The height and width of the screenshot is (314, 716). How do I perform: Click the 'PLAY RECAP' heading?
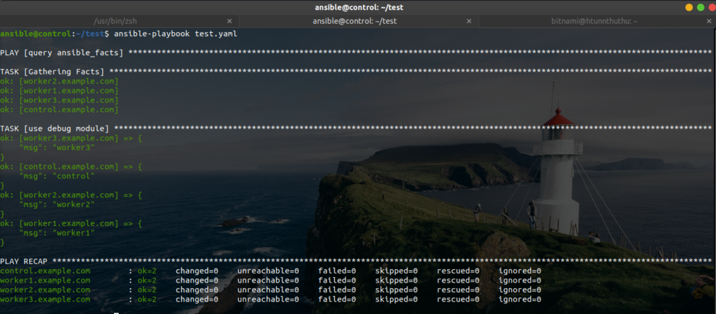pos(24,262)
